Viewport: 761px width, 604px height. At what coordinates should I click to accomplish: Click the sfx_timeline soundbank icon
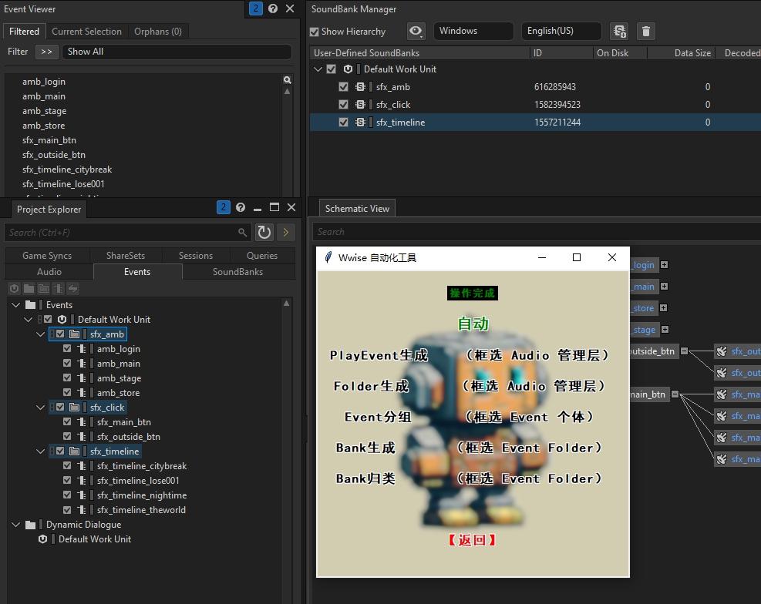[360, 122]
